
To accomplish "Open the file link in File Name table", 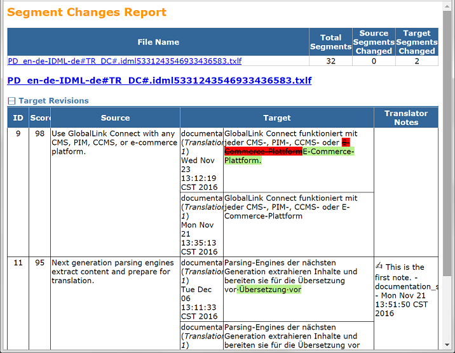I will pyautogui.click(x=125, y=62).
